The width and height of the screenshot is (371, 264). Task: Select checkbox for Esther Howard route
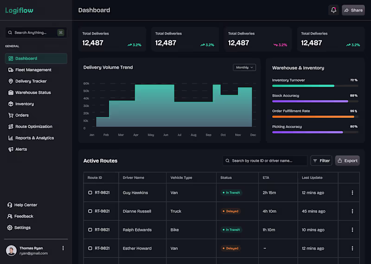point(90,248)
